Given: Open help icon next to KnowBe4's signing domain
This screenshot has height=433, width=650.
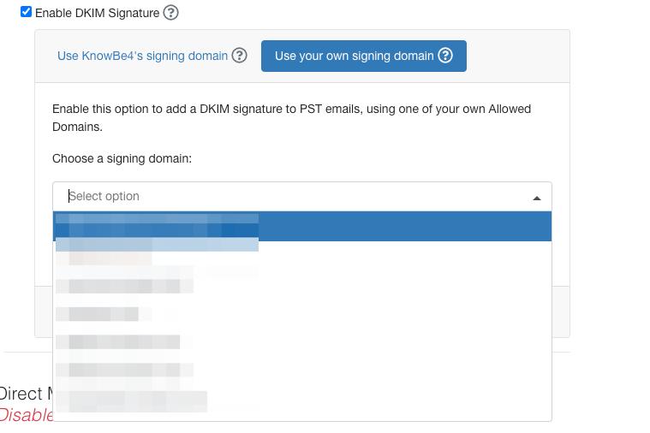Looking at the screenshot, I should point(239,56).
